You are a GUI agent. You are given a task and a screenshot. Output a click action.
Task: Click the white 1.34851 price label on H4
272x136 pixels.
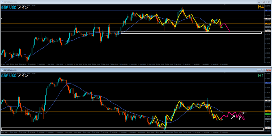tap(268, 19)
